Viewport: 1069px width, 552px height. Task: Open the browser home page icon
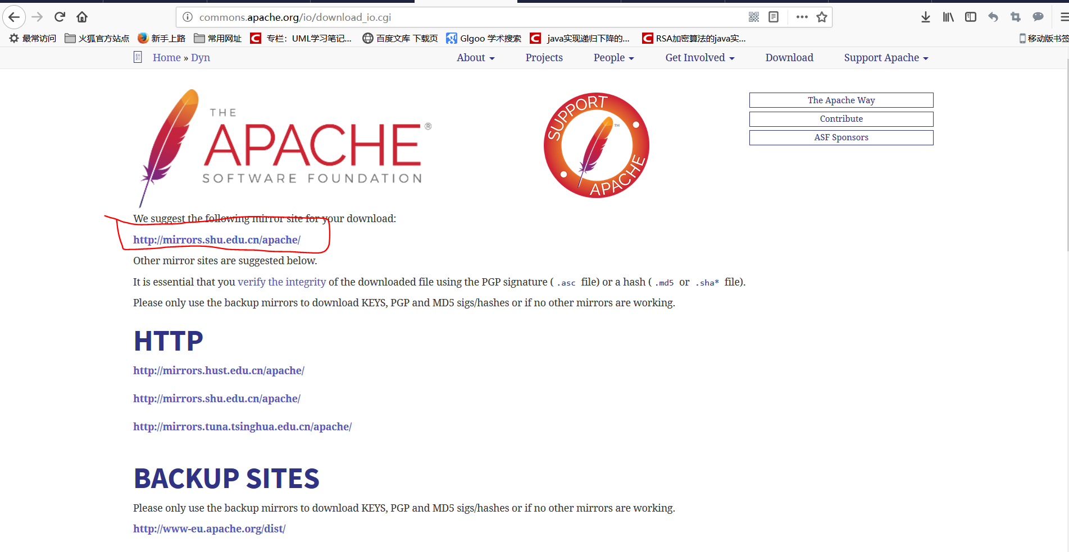point(82,17)
